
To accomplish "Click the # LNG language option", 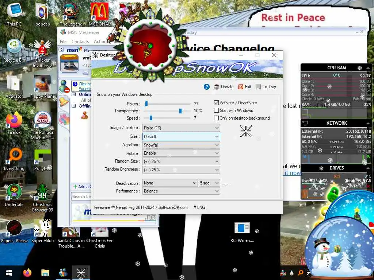I will coord(199,207).
